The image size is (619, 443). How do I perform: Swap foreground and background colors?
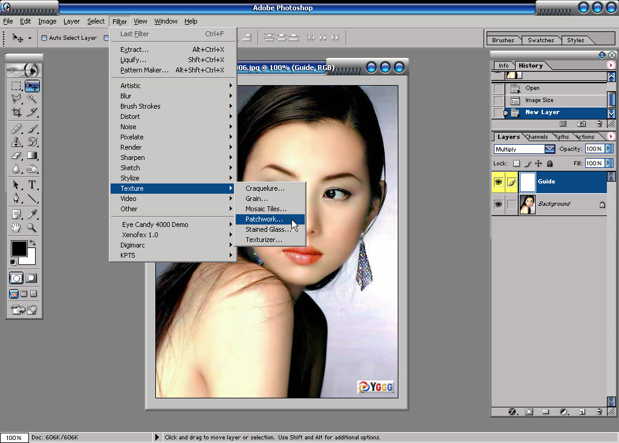click(33, 243)
